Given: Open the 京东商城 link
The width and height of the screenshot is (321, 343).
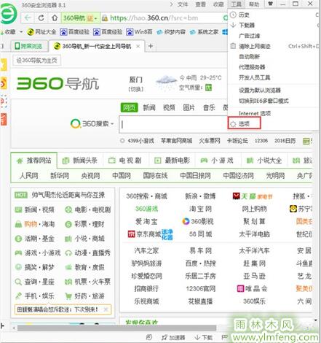Looking at the screenshot, I should pos(148,234).
